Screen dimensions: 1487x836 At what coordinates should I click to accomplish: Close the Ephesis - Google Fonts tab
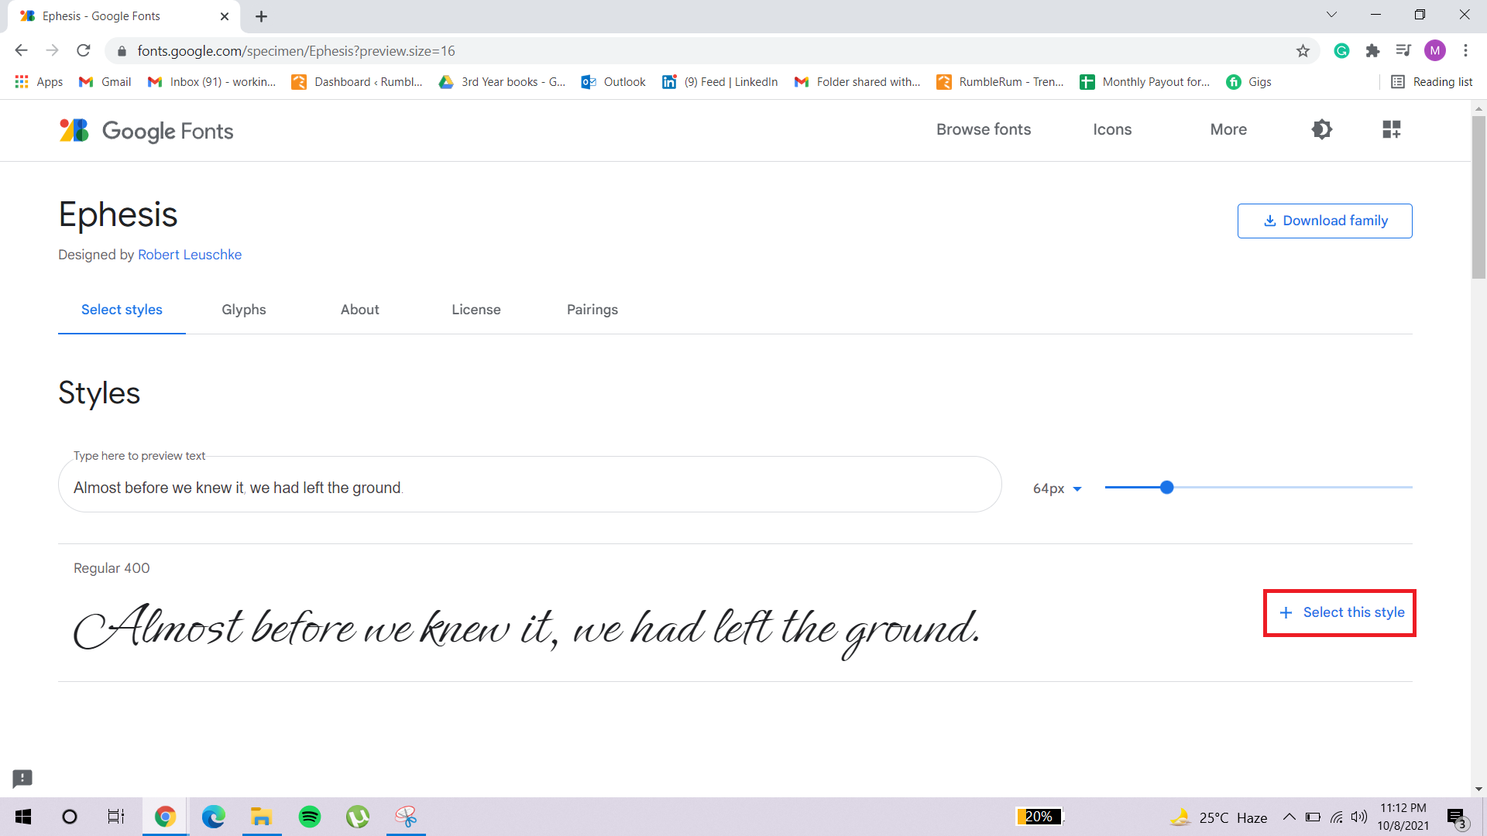coord(225,16)
